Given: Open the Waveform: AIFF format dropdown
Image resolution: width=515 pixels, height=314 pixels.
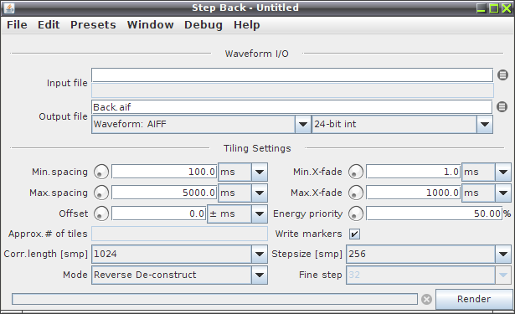Looking at the screenshot, I should tap(201, 124).
